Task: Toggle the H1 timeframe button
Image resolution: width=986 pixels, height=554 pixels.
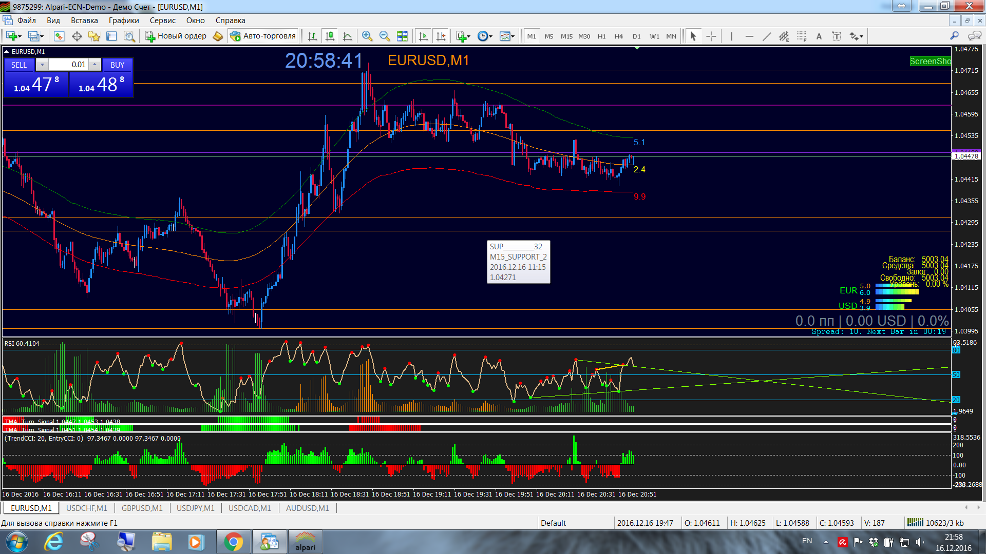Action: pyautogui.click(x=602, y=36)
